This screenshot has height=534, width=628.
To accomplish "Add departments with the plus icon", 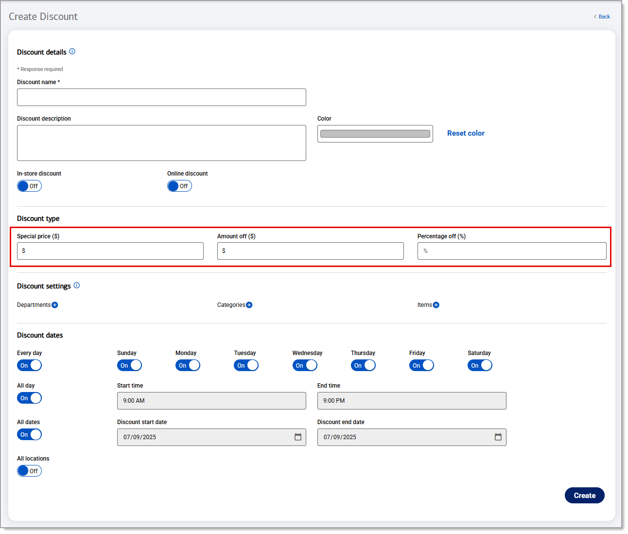I will coord(55,305).
